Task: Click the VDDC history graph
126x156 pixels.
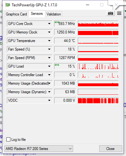Action: coord(98,100)
